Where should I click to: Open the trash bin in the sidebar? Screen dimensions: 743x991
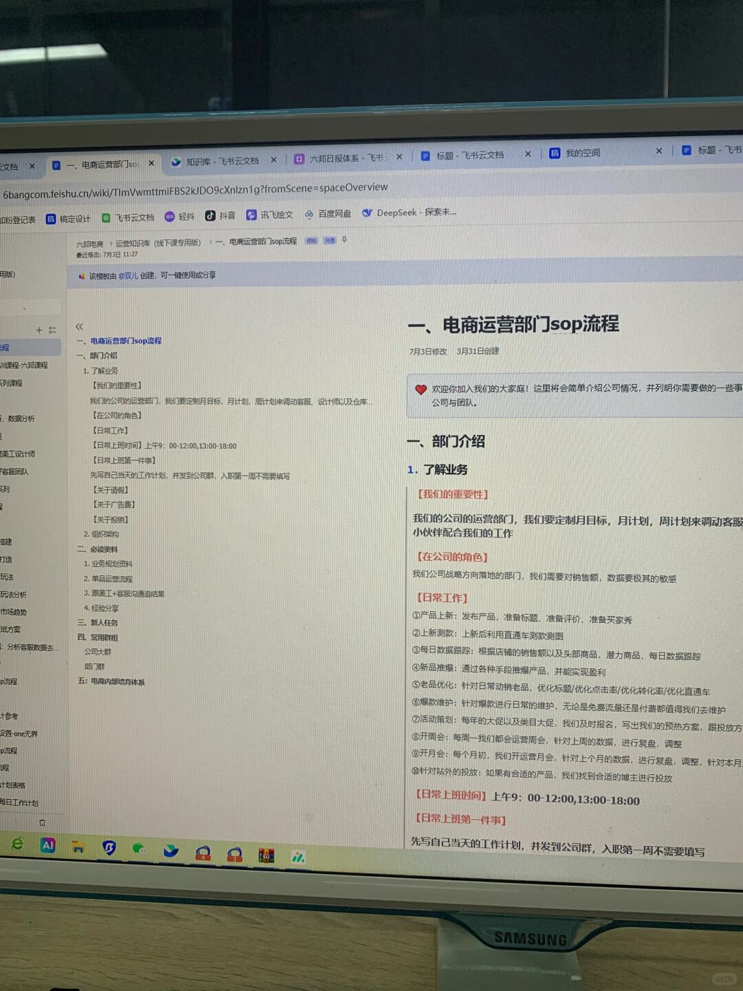tap(42, 822)
